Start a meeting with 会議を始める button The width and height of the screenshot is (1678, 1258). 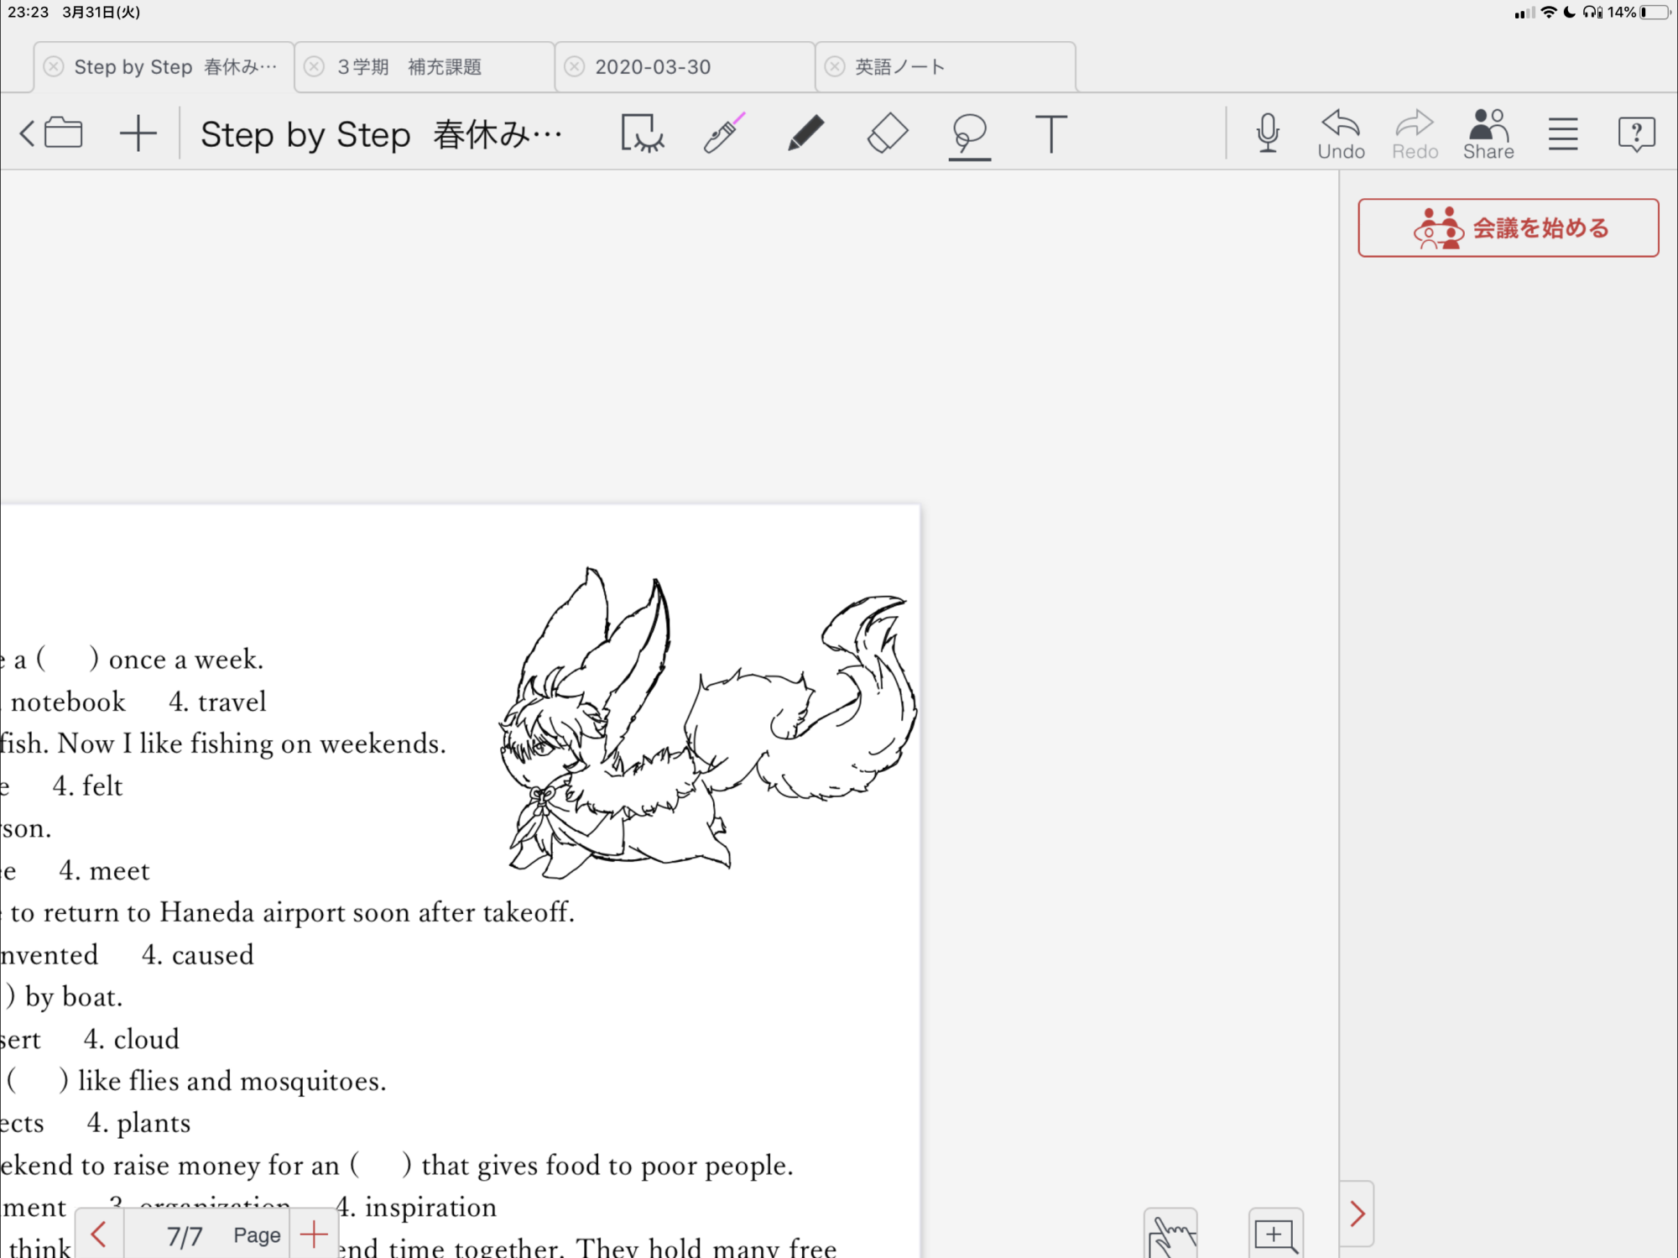1508,227
